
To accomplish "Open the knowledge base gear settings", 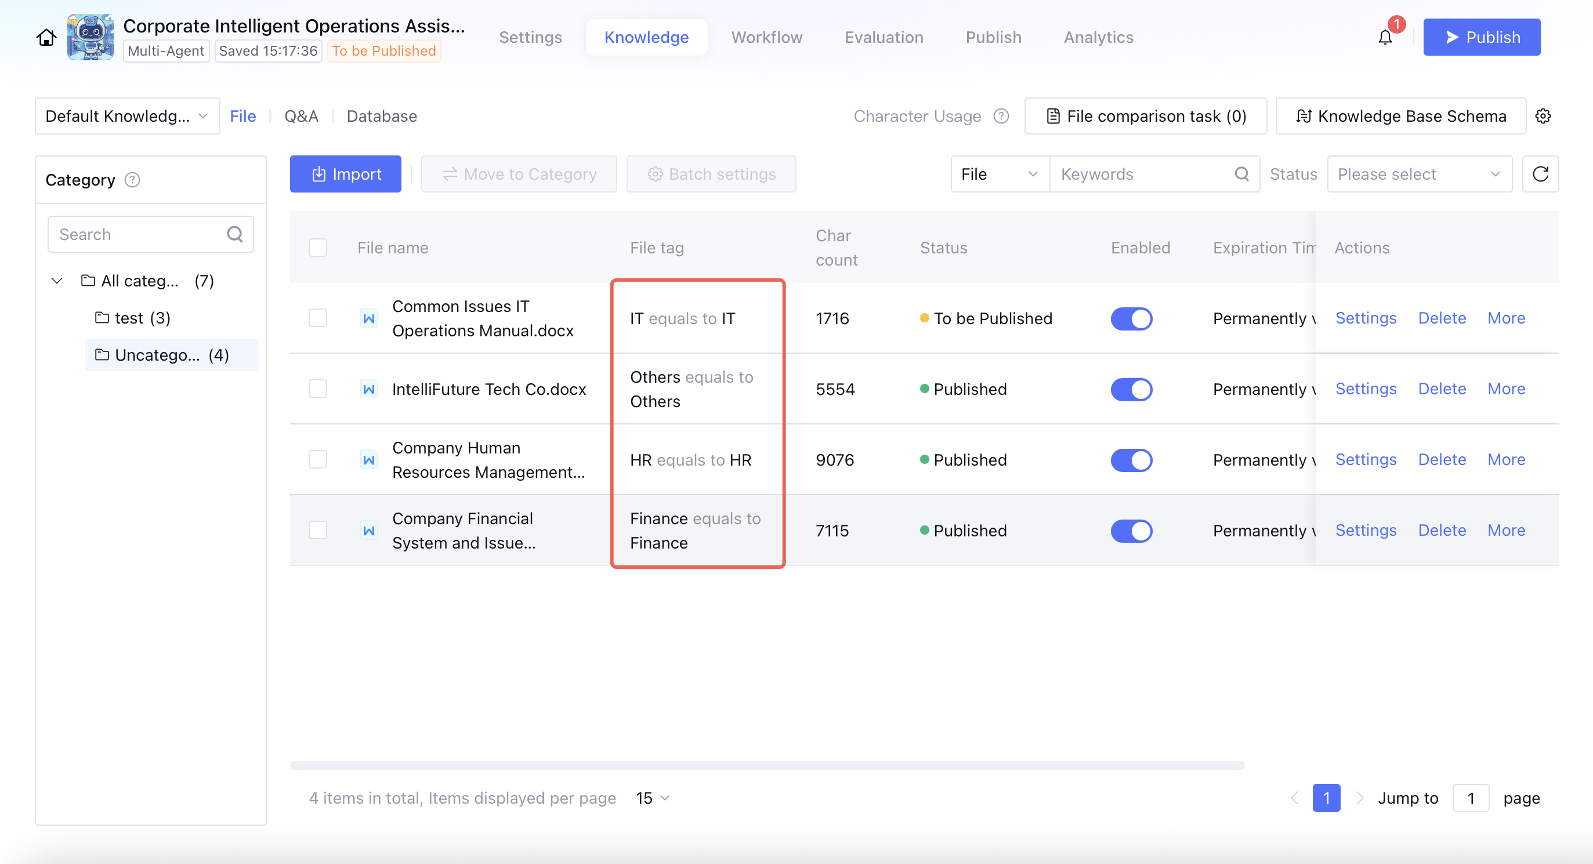I will point(1543,116).
